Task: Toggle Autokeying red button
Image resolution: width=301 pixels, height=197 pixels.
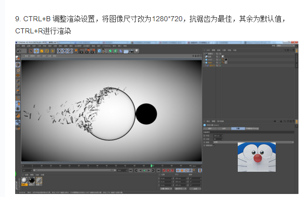Action: 168,170
